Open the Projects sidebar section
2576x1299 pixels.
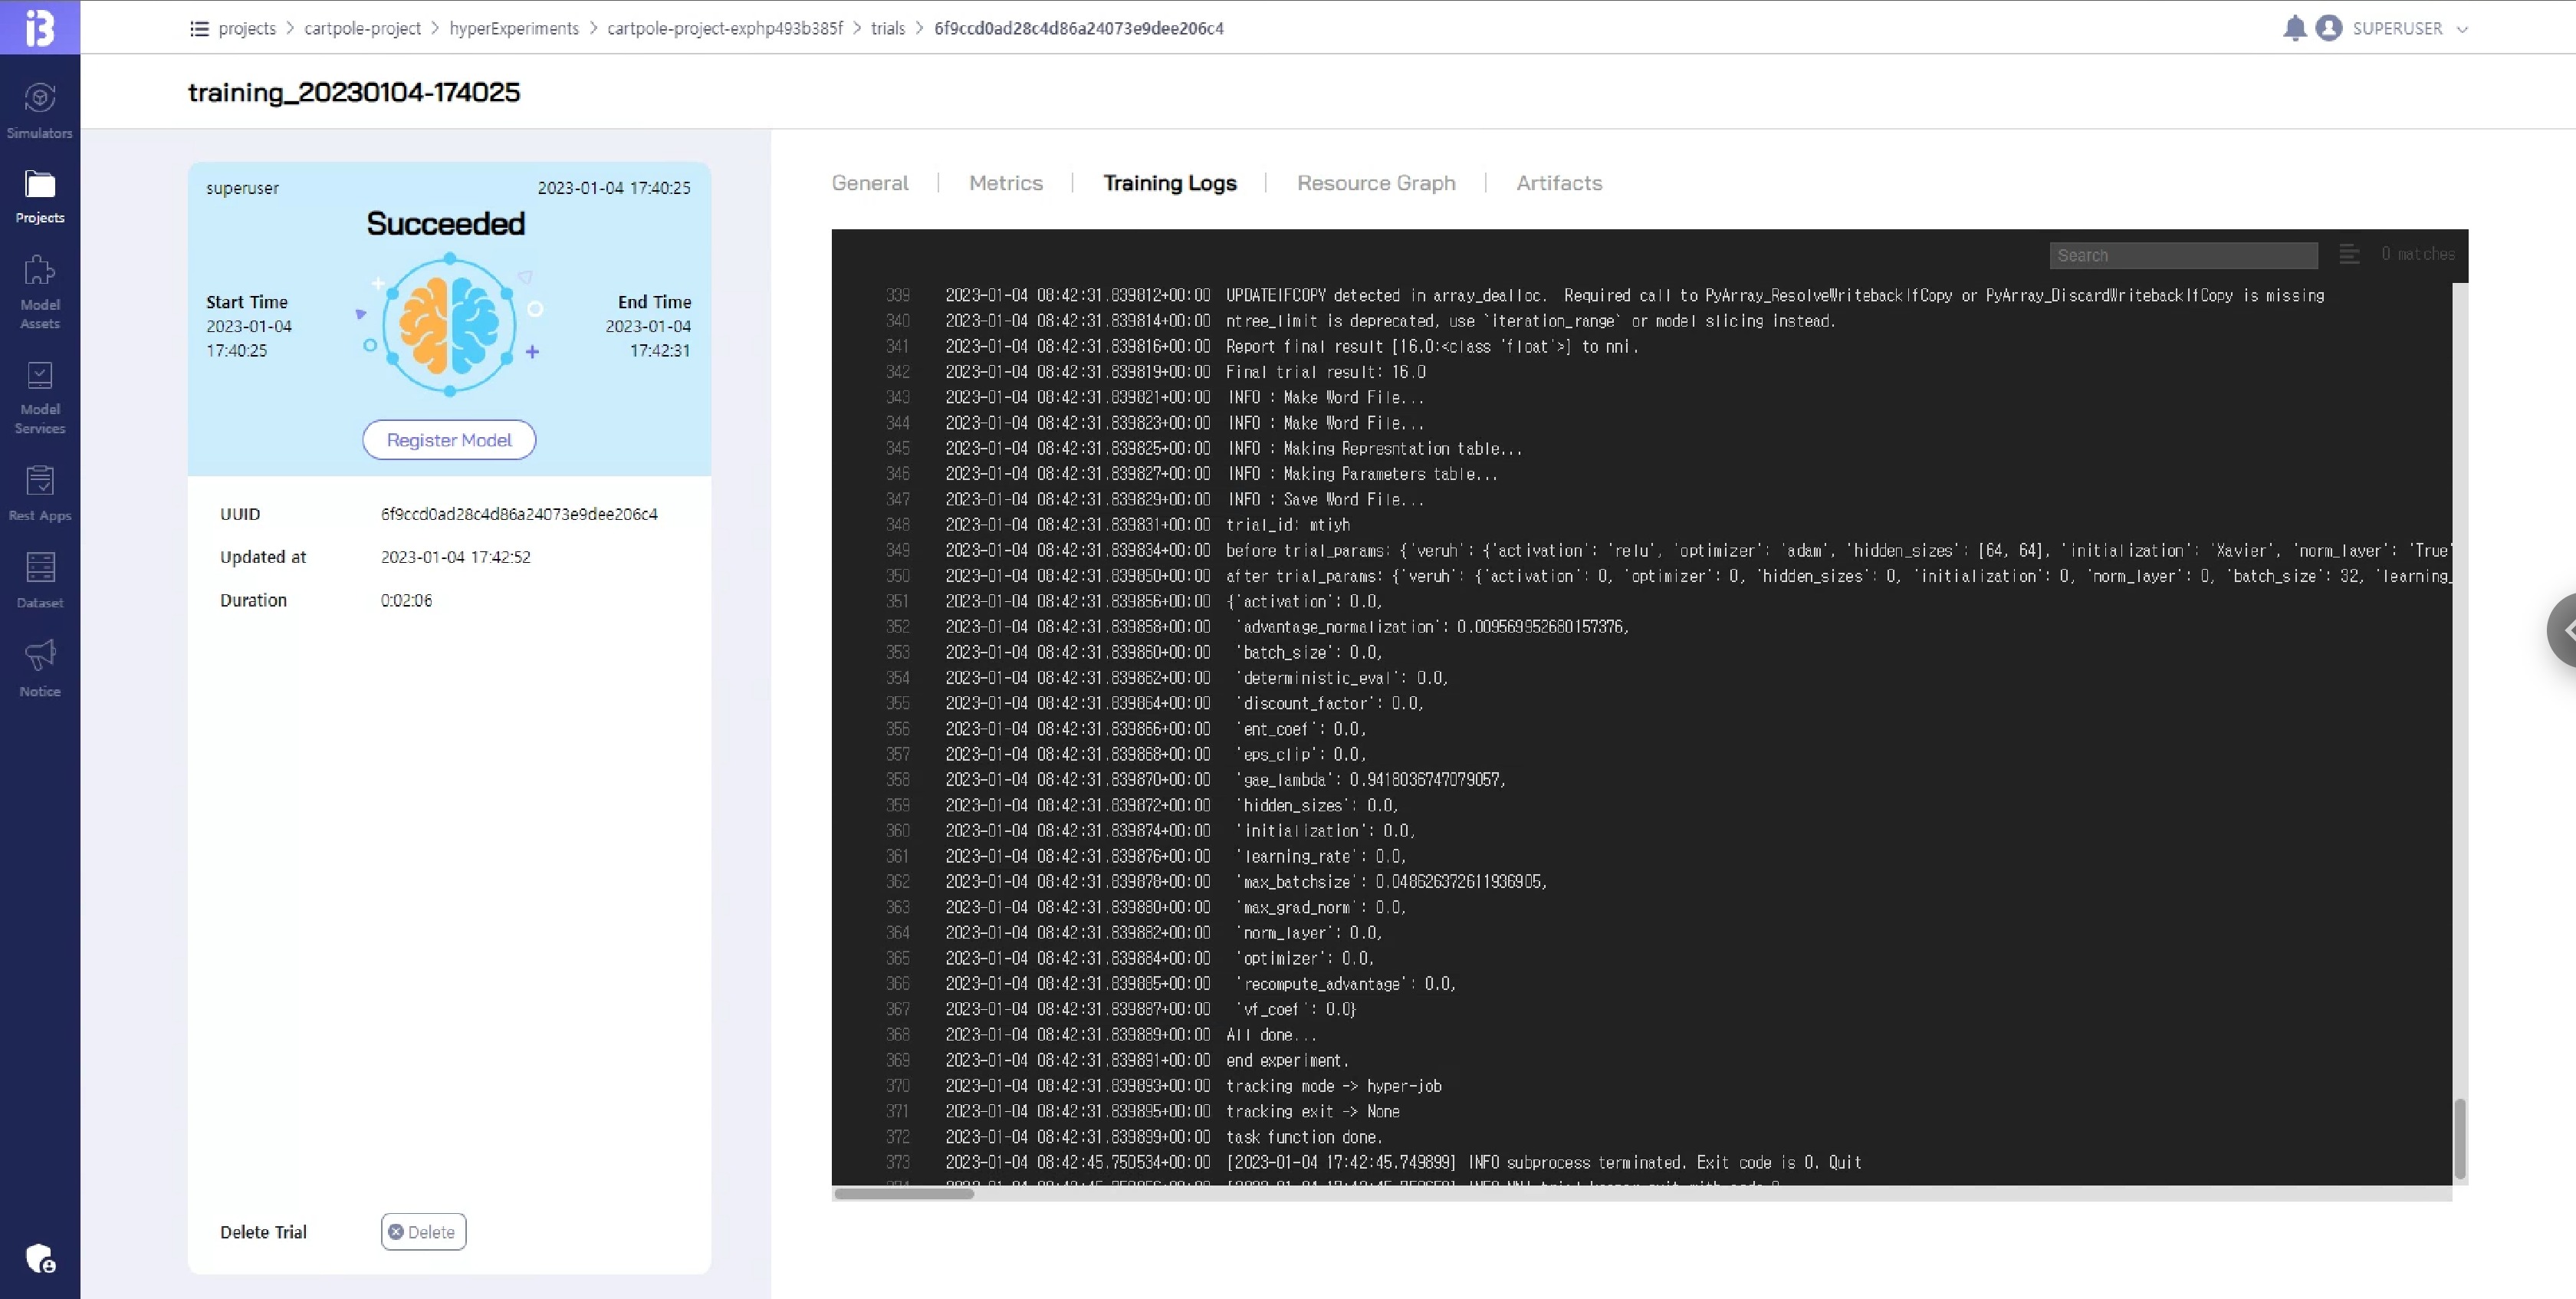click(39, 196)
